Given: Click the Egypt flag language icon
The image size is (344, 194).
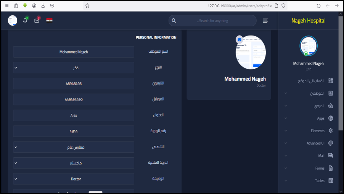Looking at the screenshot, I should [50, 20].
